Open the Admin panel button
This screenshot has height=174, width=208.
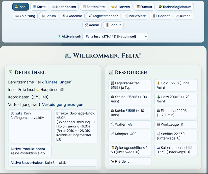92,25
